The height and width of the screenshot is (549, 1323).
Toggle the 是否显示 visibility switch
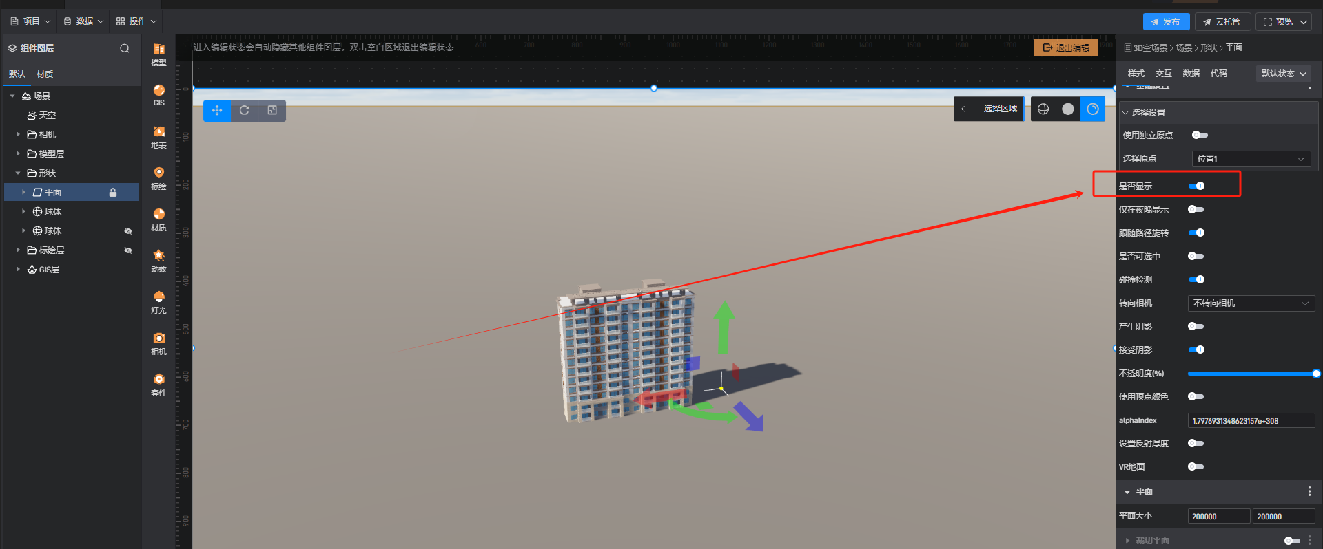click(1196, 186)
